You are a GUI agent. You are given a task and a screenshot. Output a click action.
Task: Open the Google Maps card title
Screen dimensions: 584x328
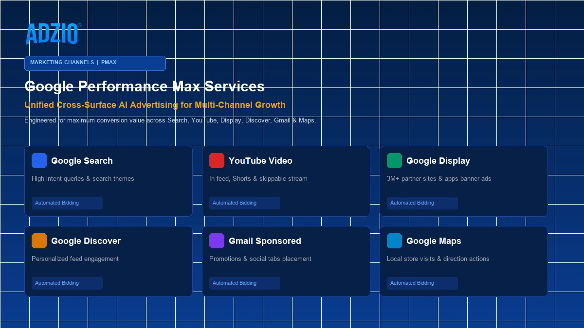[434, 241]
